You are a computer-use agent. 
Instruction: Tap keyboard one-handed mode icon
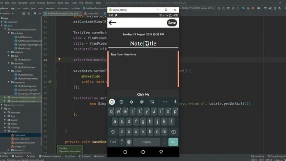tap(152, 102)
